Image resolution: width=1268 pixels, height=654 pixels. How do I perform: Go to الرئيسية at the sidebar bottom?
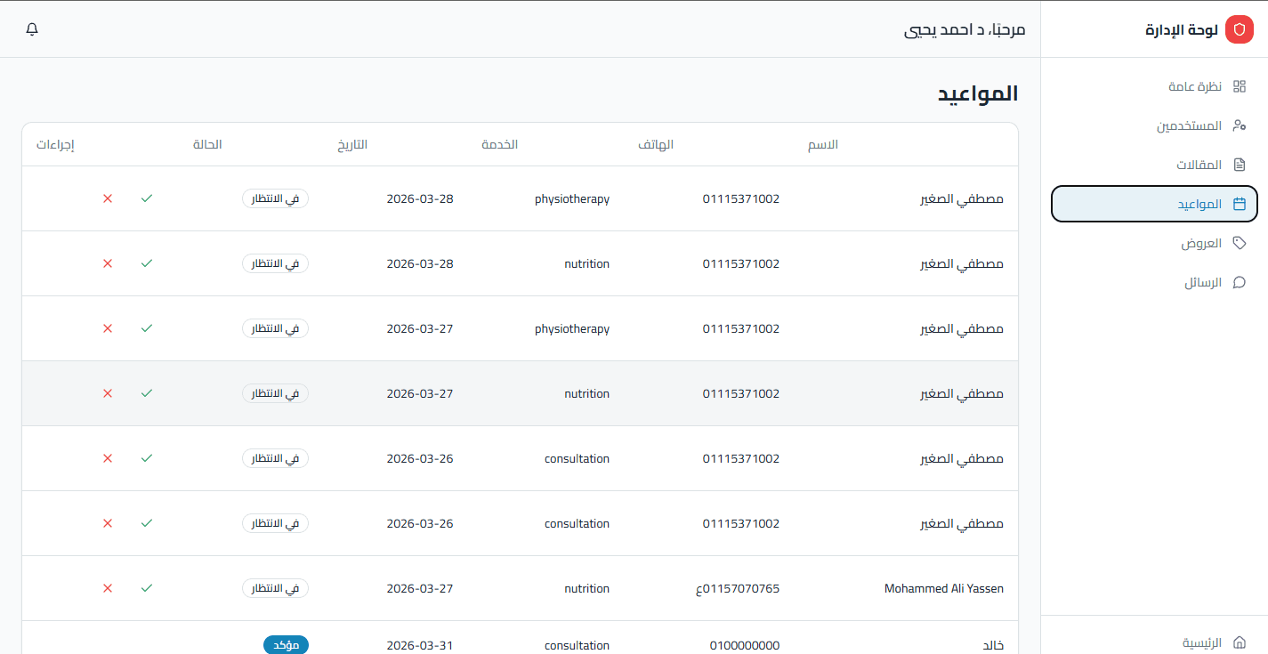(x=1154, y=642)
